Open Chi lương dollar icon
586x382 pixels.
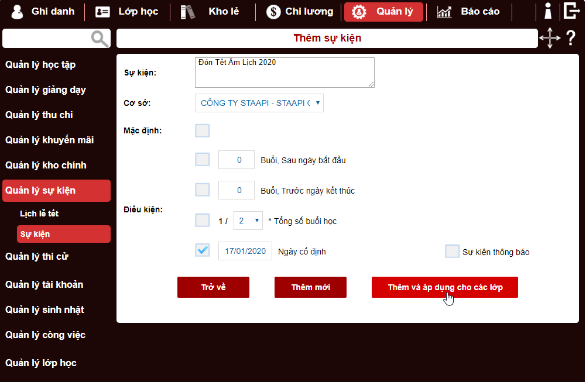pyautogui.click(x=273, y=12)
